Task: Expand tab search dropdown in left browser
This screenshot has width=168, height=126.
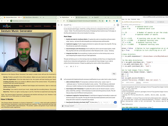Action: pos(2,17)
